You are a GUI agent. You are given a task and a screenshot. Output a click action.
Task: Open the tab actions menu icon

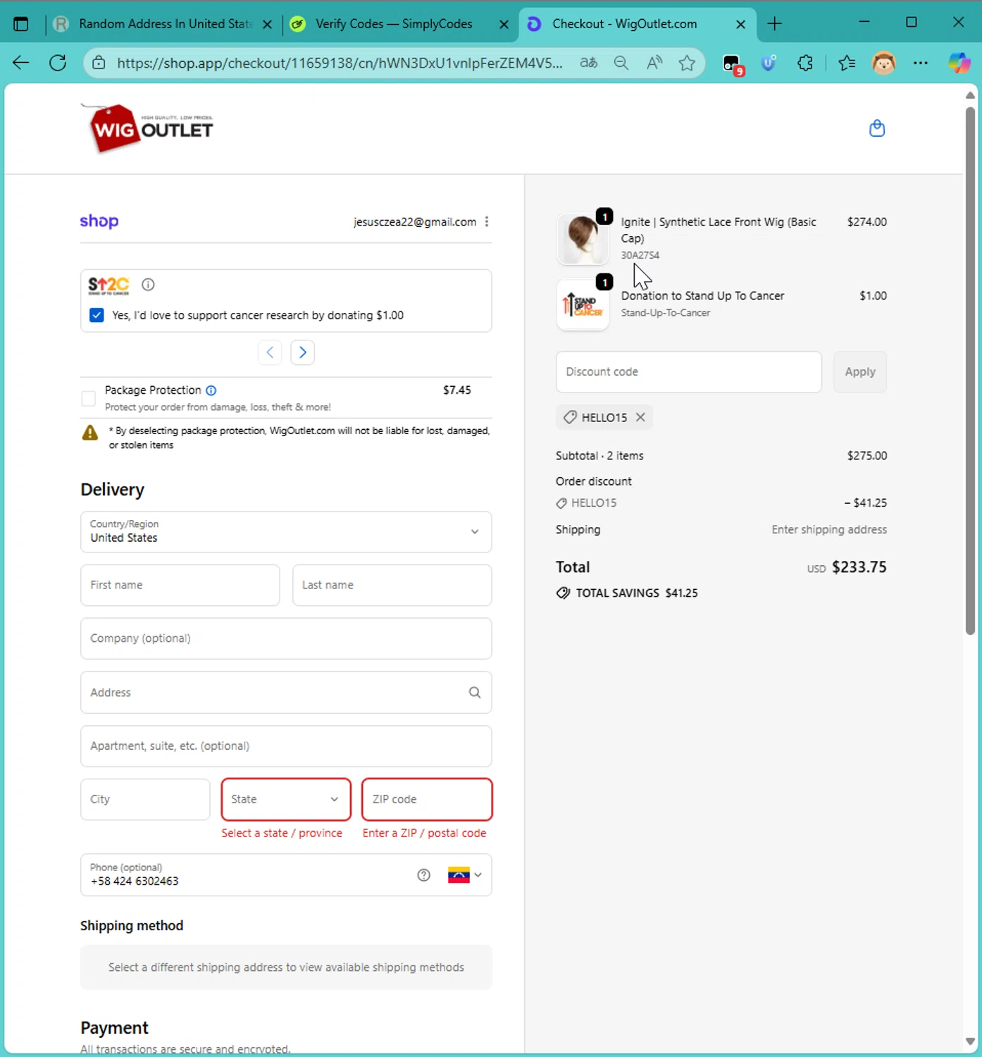[x=21, y=24]
